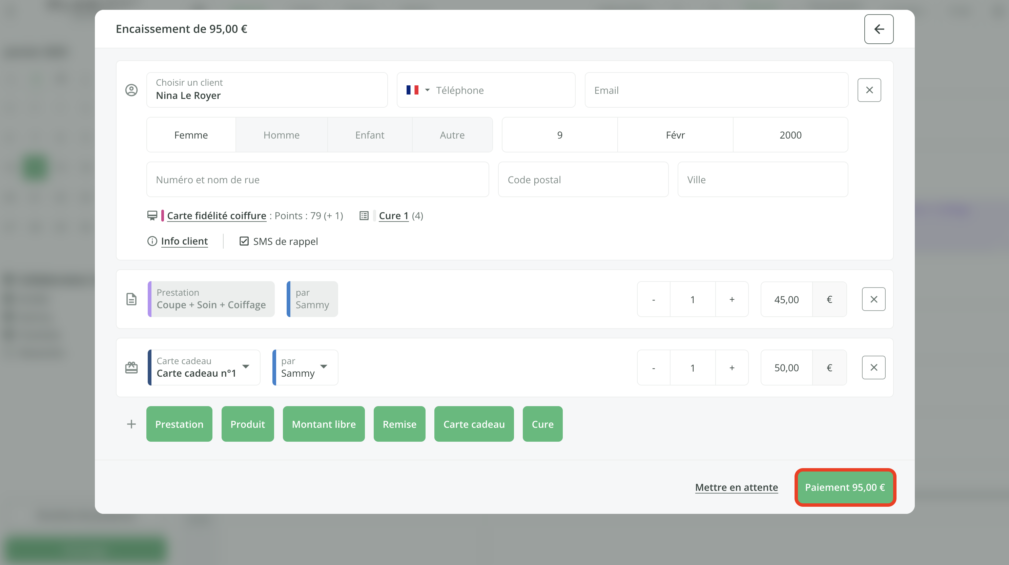This screenshot has height=565, width=1009.
Task: Click the back arrow icon in header
Action: point(879,29)
